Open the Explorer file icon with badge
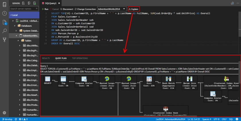The width and height of the screenshot is (241, 121). [5, 22]
